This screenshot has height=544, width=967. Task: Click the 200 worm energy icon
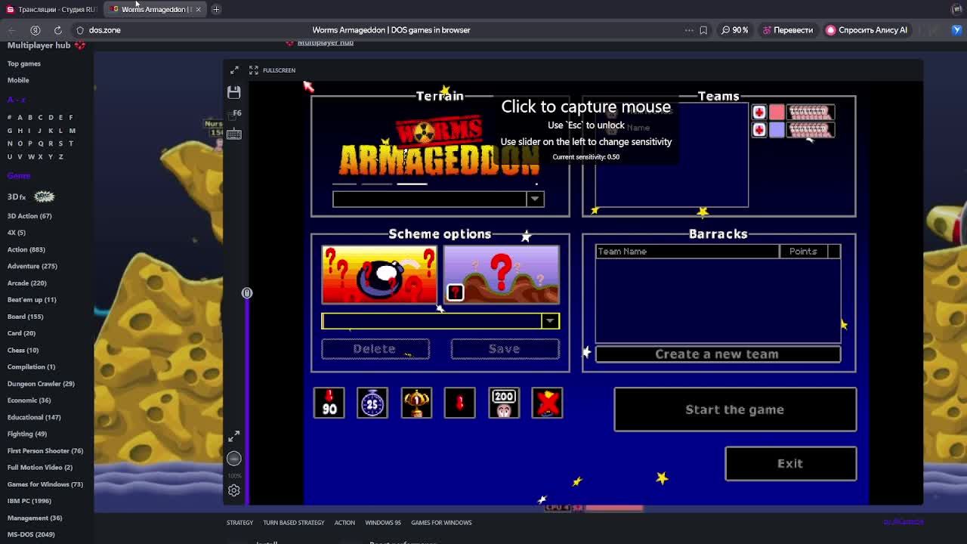[x=503, y=403]
